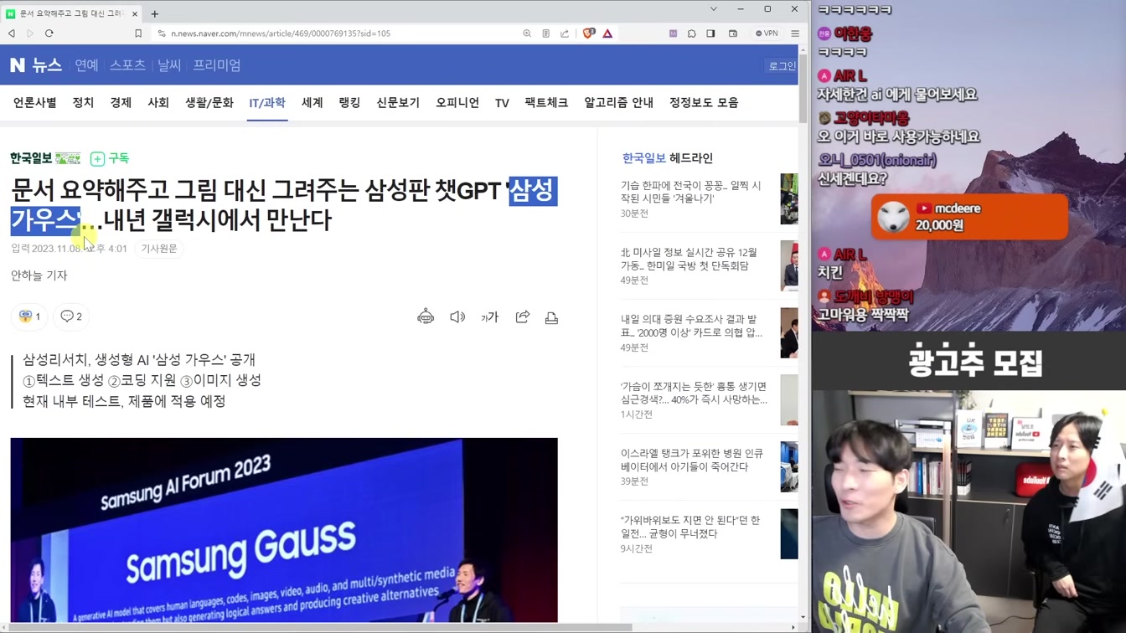The height and width of the screenshot is (633, 1126).
Task: Bookmark this page with the bookmark icon
Action: (x=138, y=33)
